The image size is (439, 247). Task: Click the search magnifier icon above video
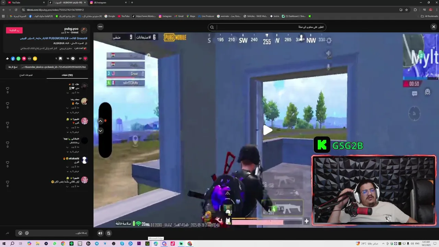tap(212, 27)
